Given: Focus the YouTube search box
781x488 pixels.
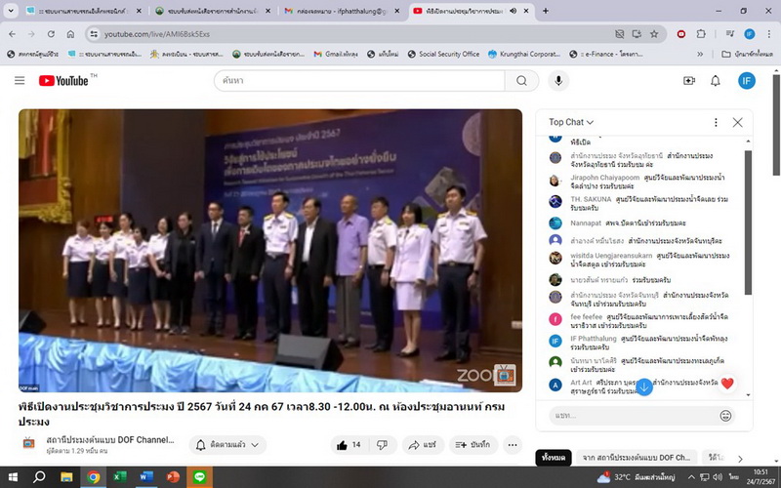Looking at the screenshot, I should pos(359,81).
